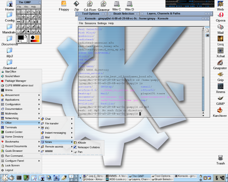Switch to virtual desktop 2 in pager
This screenshot has height=182, width=228.
point(71,180)
